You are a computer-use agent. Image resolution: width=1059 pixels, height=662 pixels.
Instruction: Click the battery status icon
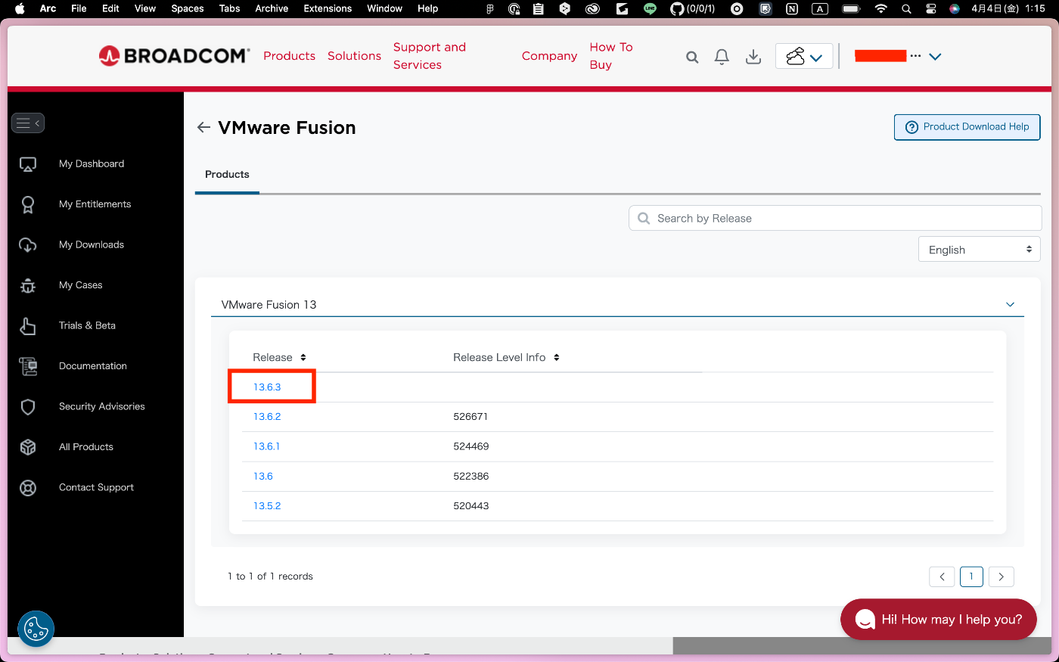pos(852,9)
